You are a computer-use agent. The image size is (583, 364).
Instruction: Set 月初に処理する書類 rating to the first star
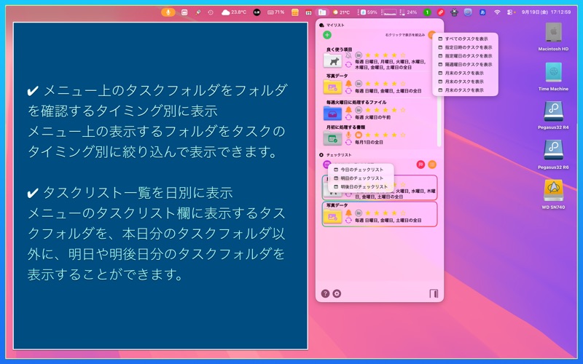[368, 135]
